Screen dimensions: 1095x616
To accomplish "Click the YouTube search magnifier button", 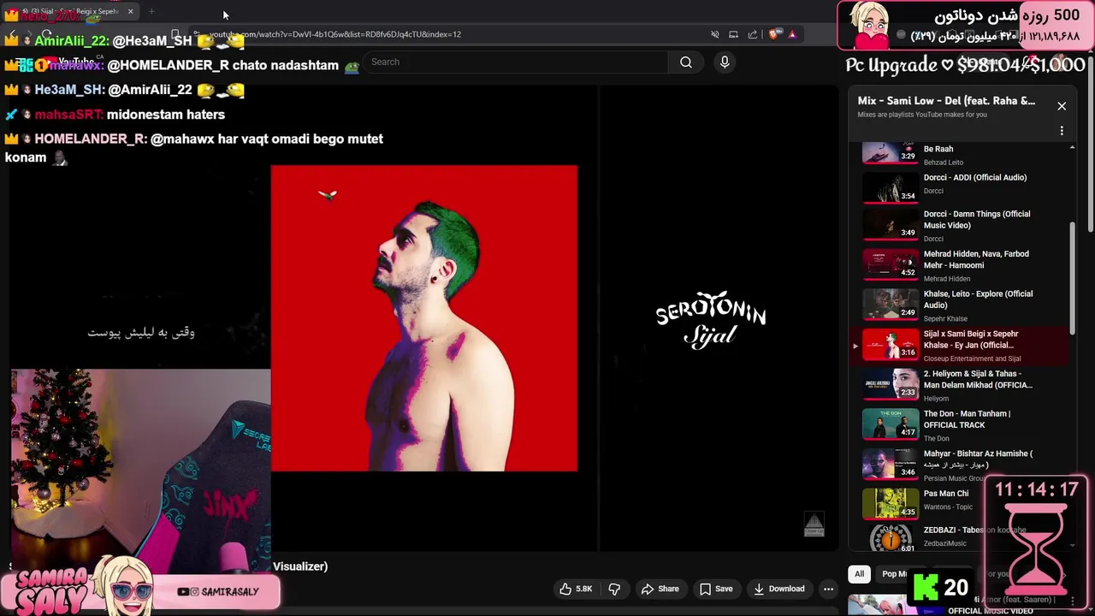I will [685, 62].
